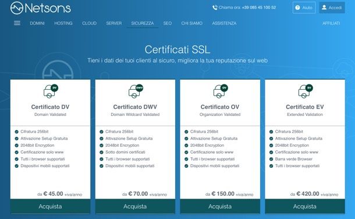Click the € 150.00 price
The height and width of the screenshot is (219, 355).
[x=223, y=194]
